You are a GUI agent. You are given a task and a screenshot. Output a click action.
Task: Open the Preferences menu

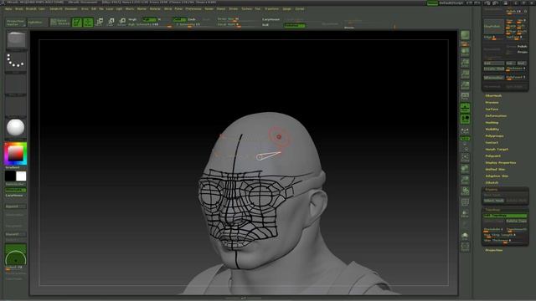point(193,9)
